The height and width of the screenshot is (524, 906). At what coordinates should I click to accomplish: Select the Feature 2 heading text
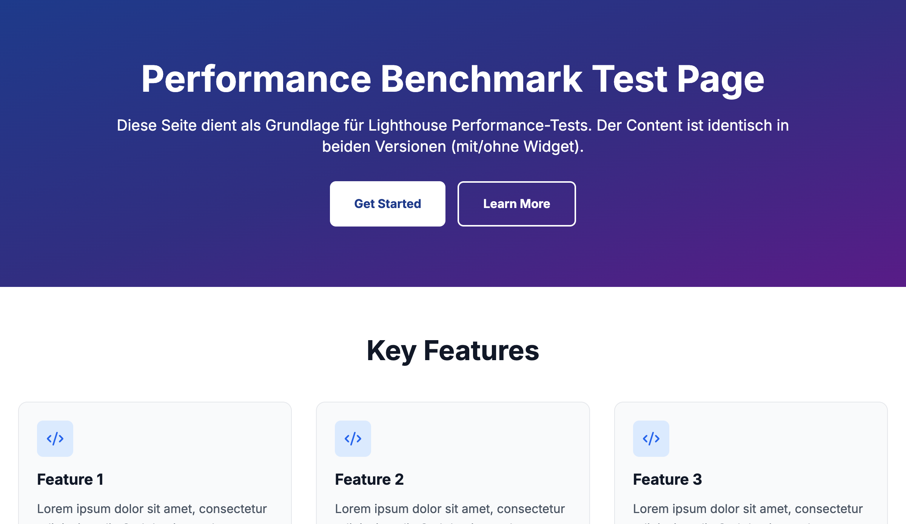click(x=369, y=479)
